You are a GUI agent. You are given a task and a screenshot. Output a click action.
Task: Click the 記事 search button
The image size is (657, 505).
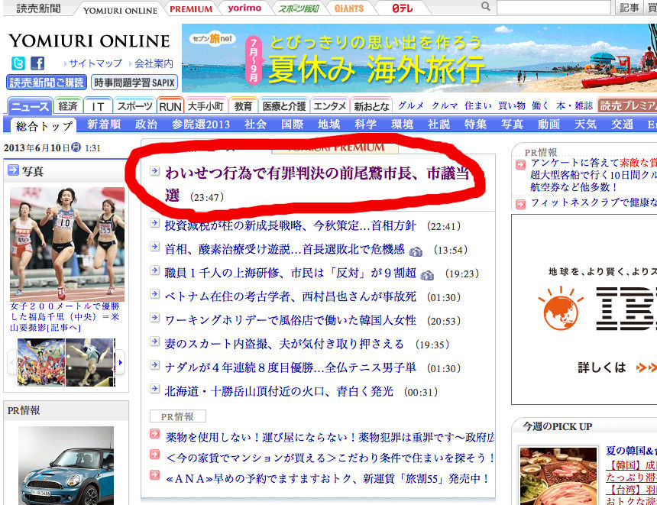[x=629, y=8]
